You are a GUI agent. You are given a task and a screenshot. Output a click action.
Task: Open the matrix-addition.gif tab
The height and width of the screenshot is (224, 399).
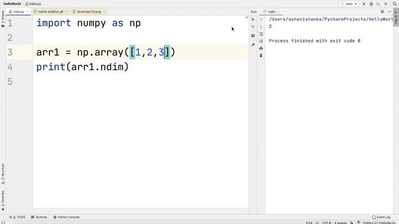(50, 12)
